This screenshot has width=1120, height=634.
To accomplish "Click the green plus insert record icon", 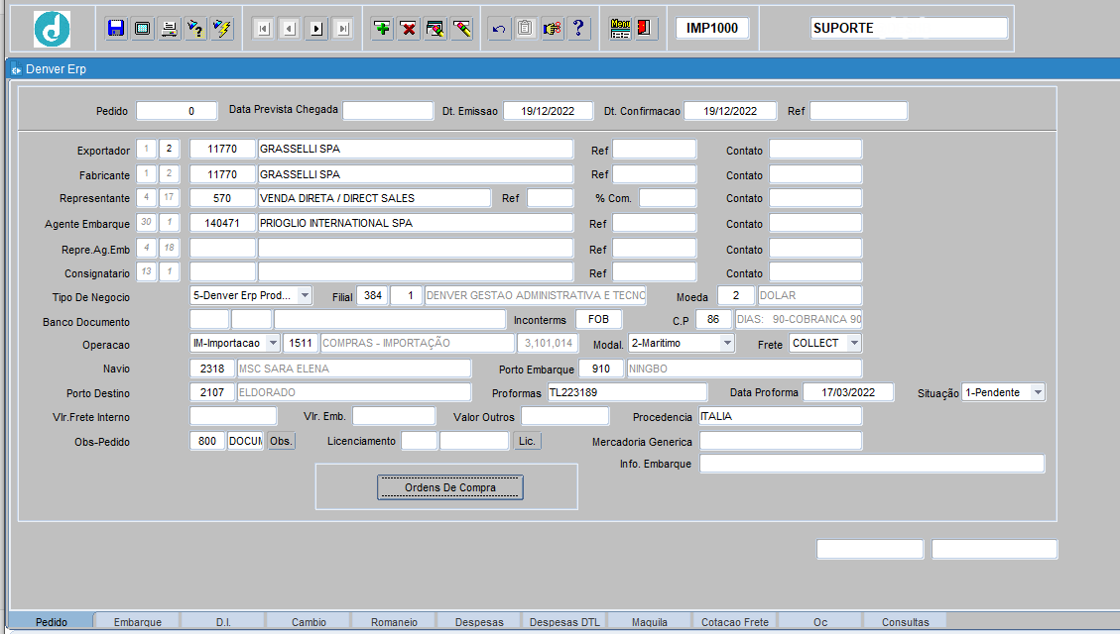I will point(382,29).
